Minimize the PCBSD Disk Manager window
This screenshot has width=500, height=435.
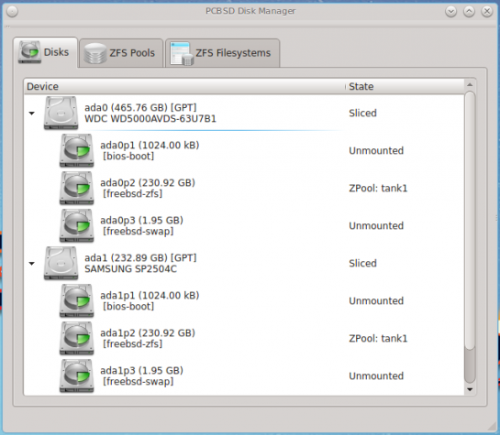tap(450, 12)
